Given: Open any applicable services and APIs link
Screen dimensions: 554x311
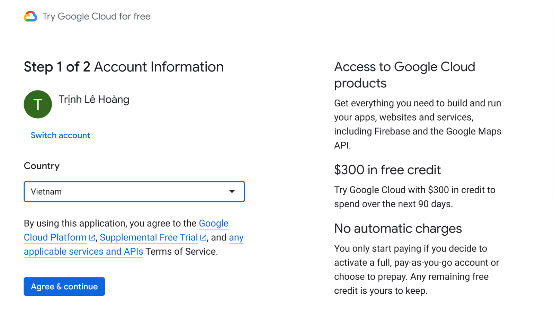Looking at the screenshot, I should (x=83, y=252).
